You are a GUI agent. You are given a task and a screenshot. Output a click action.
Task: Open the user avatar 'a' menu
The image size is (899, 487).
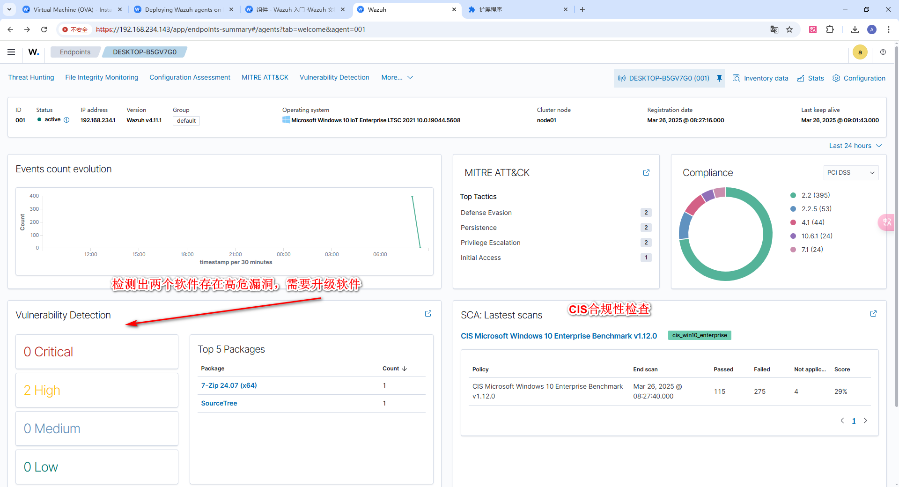point(860,52)
